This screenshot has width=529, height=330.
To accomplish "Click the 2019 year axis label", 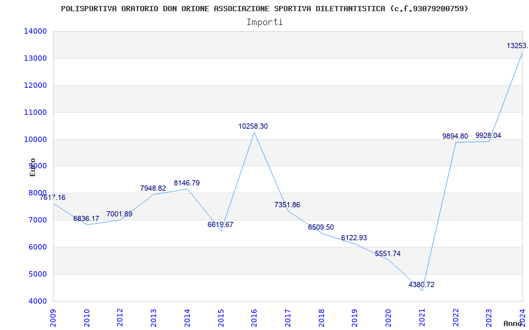I will (x=355, y=318).
